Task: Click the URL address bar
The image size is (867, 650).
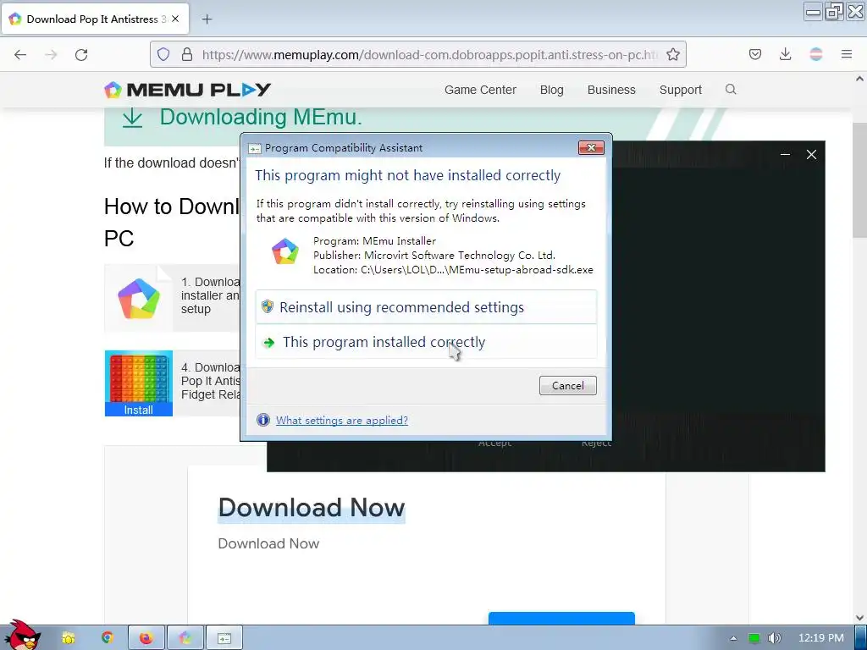Action: (418, 54)
